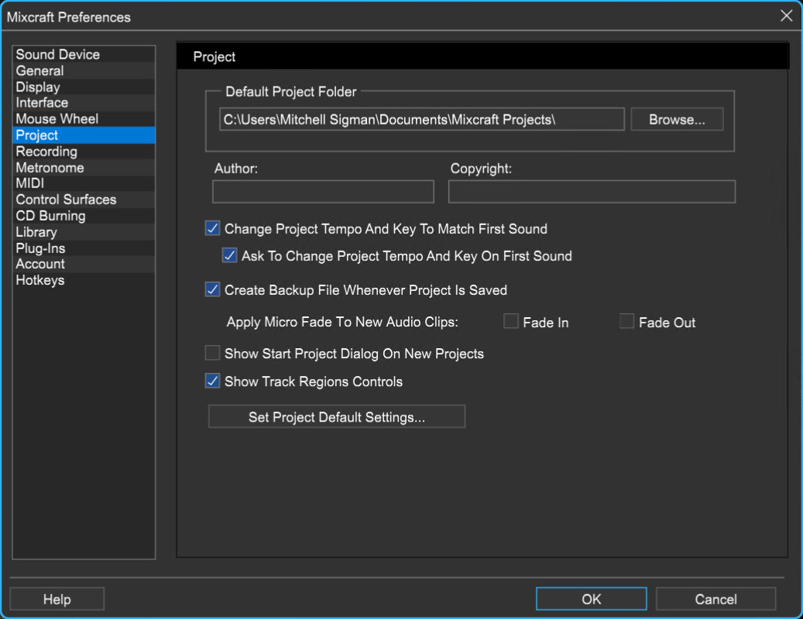Browse for a default project folder

[x=677, y=119]
